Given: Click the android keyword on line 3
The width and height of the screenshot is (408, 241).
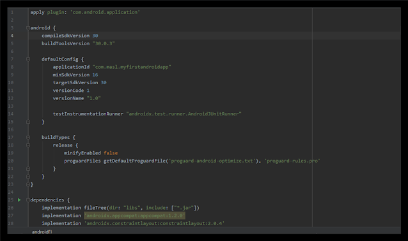Looking at the screenshot, I should (40, 28).
